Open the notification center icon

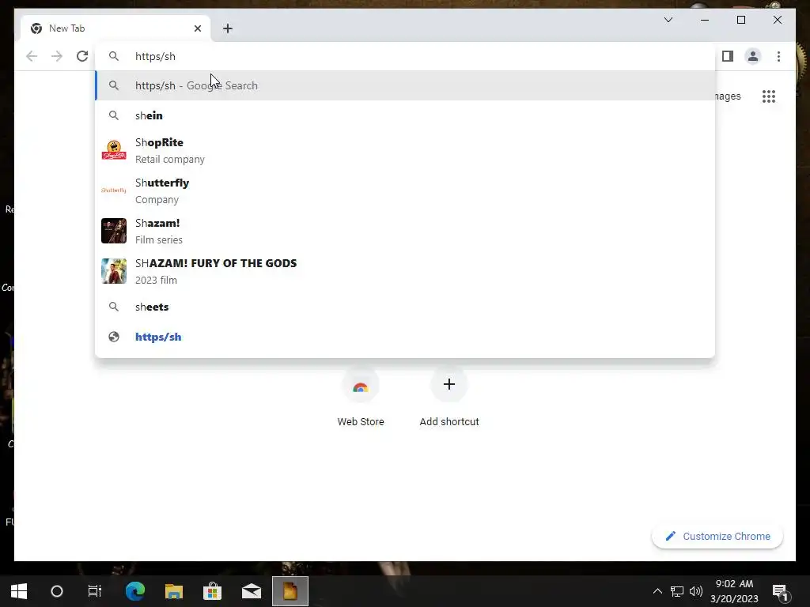[781, 591]
